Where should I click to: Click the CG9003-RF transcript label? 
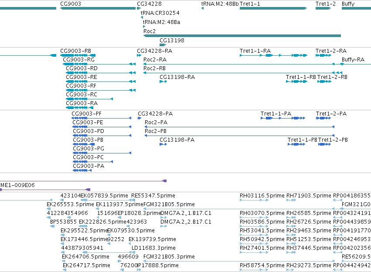click(x=81, y=86)
